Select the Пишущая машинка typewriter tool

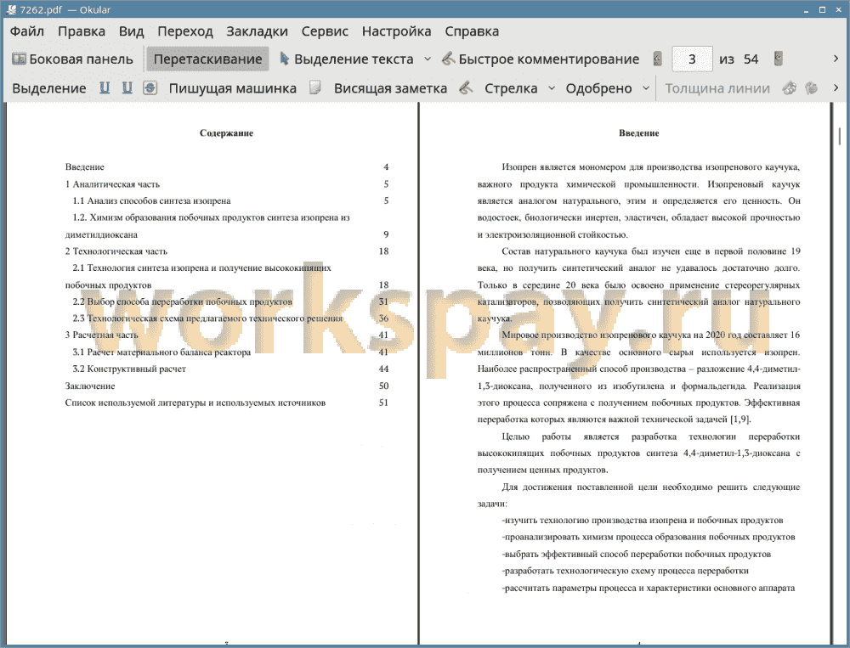pos(233,88)
